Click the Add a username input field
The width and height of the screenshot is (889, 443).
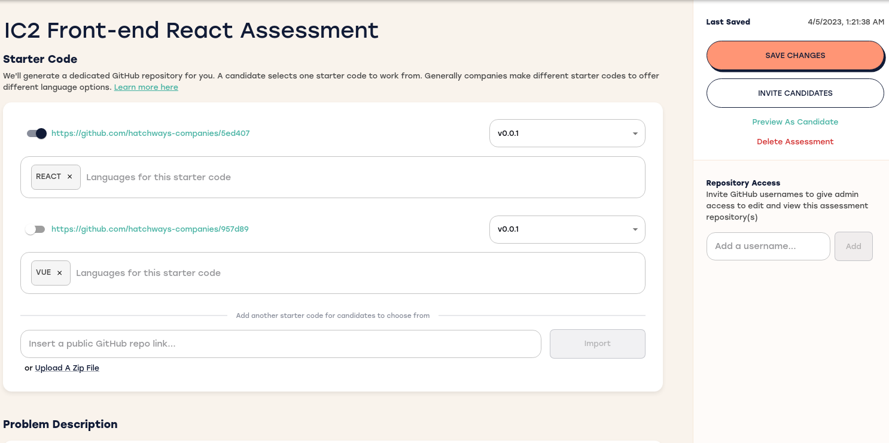(x=768, y=246)
